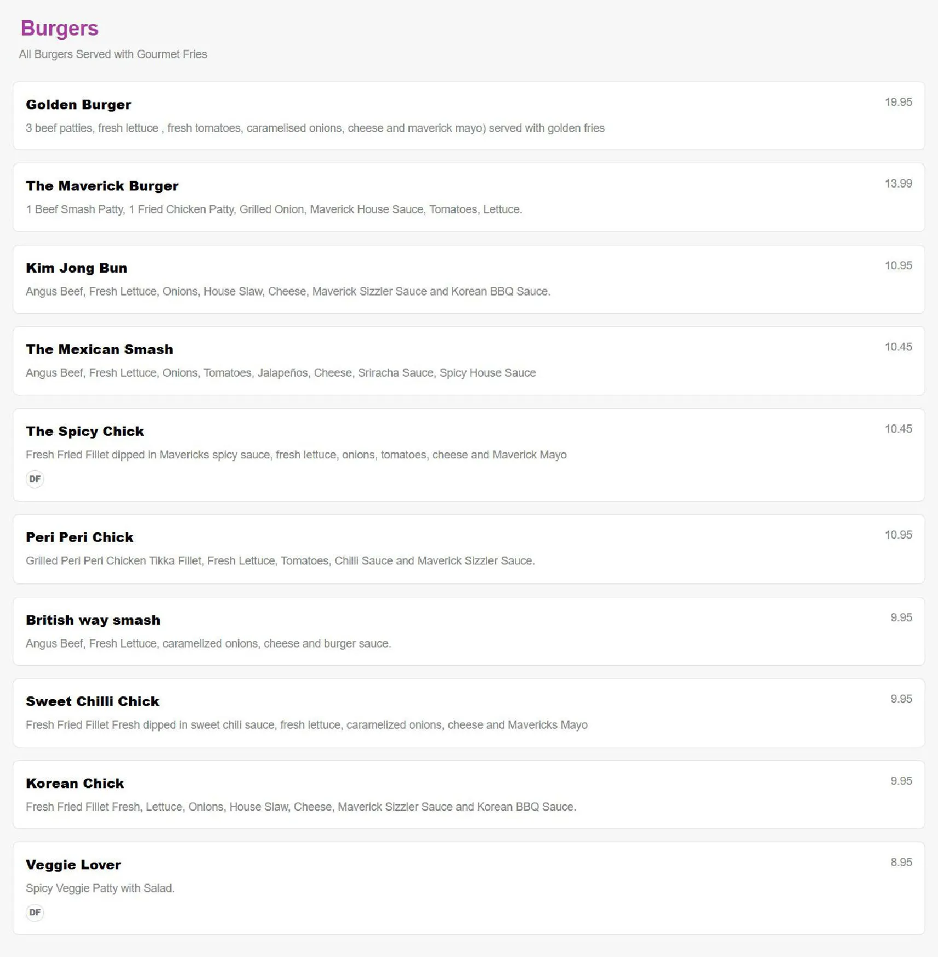Open the Korean Chick item

tap(468, 794)
